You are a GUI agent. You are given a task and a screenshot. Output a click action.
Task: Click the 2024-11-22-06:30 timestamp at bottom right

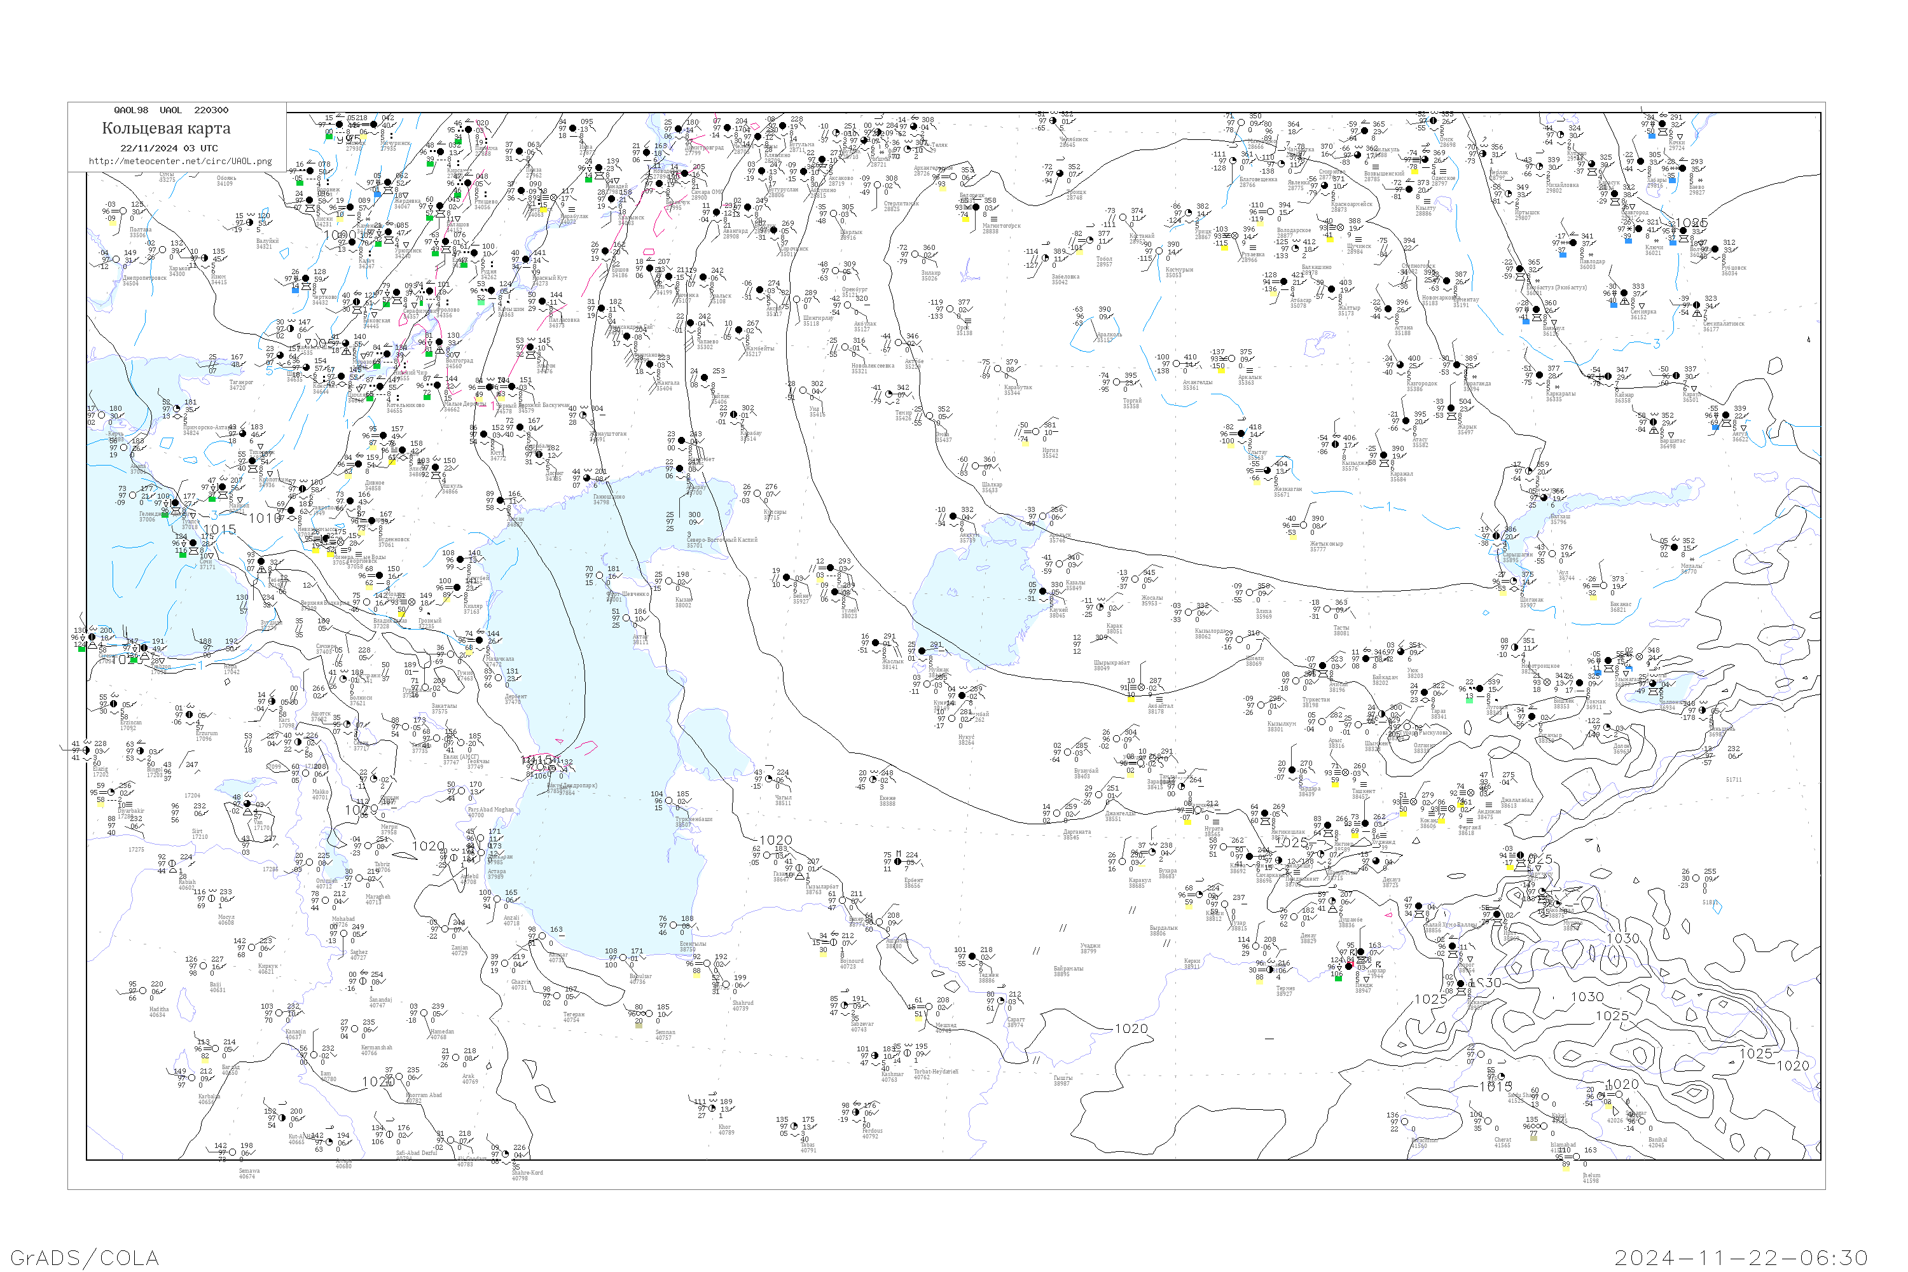click(x=1741, y=1257)
